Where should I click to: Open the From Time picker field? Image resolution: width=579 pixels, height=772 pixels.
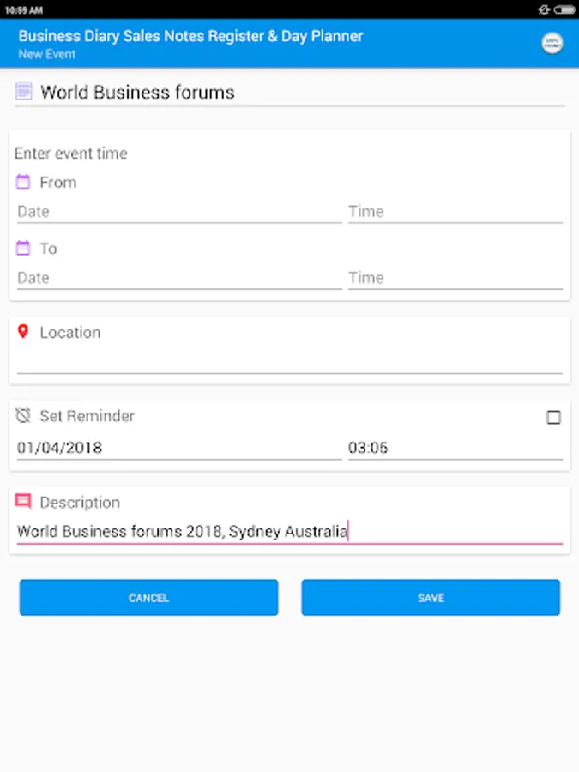pos(455,212)
